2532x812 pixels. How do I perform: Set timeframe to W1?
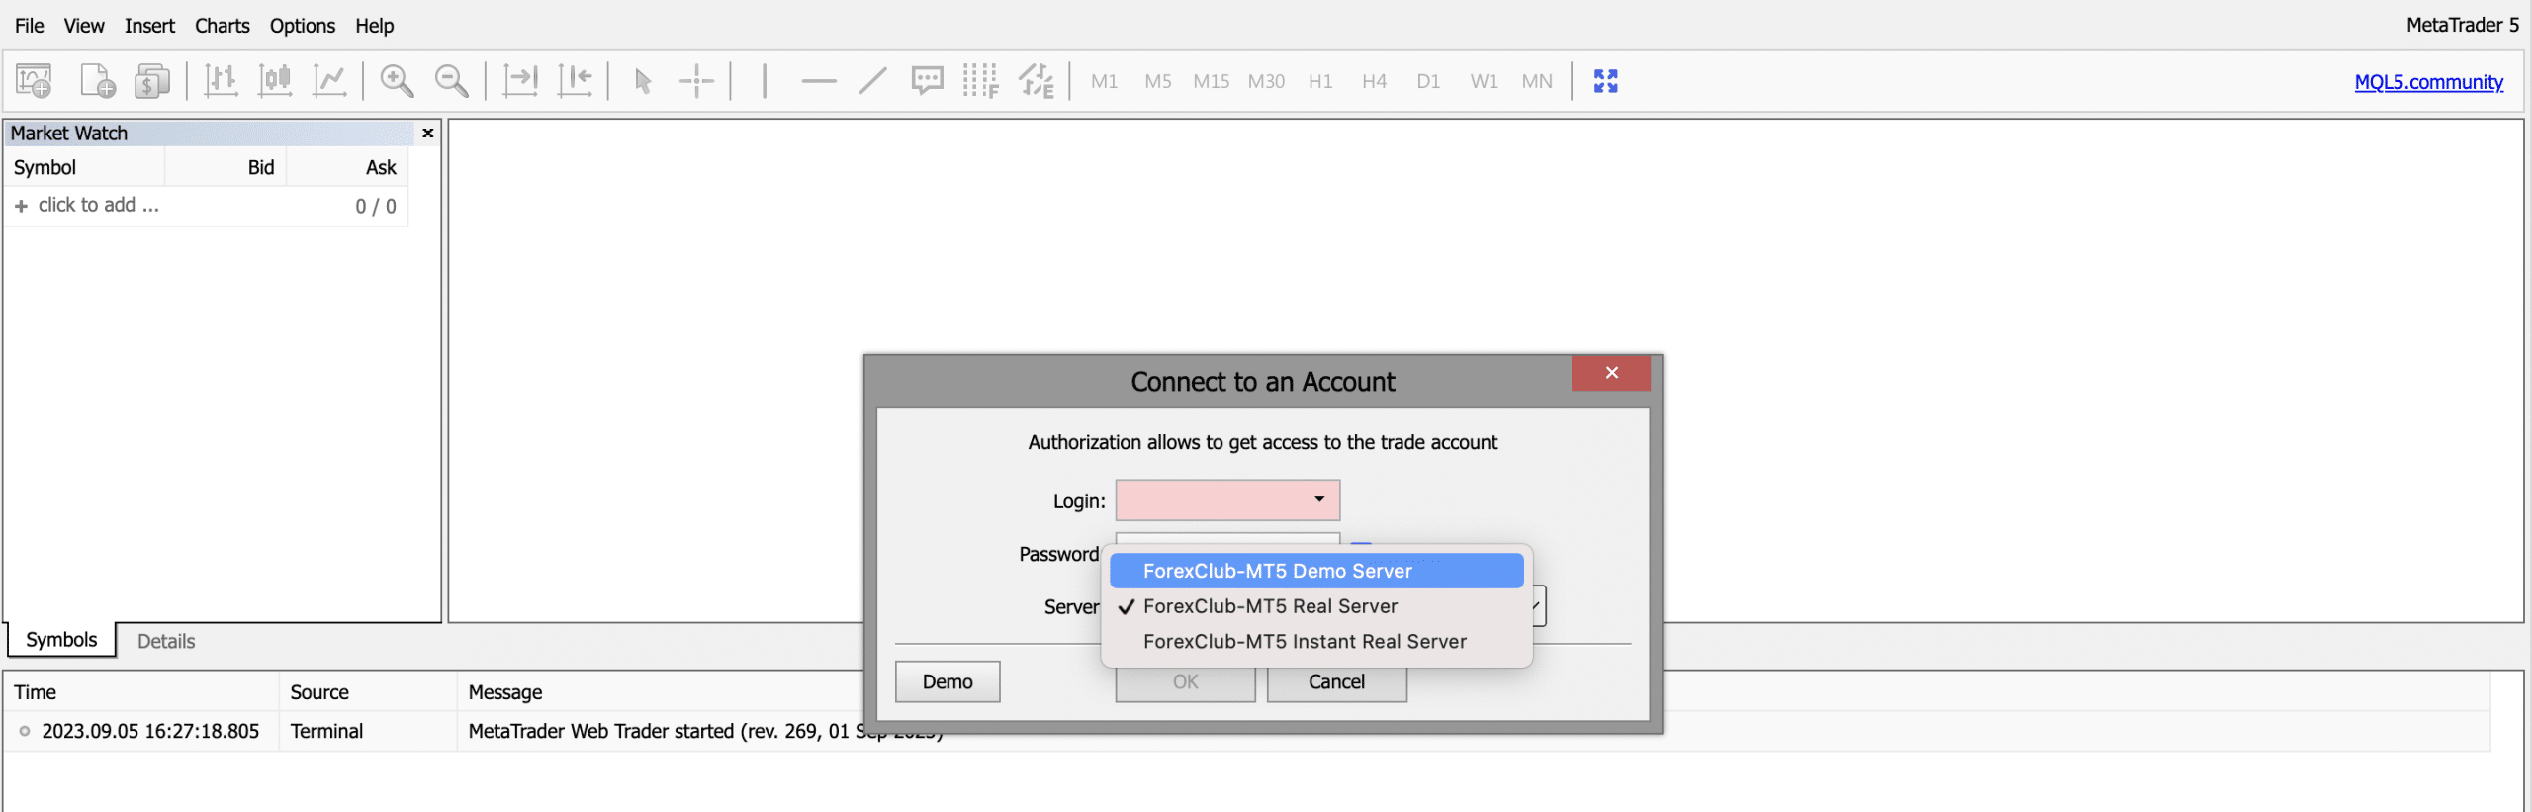pos(1484,81)
